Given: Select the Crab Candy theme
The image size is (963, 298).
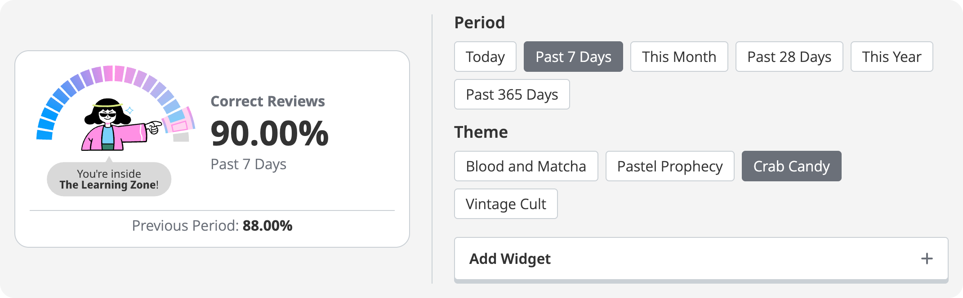Looking at the screenshot, I should point(791,166).
